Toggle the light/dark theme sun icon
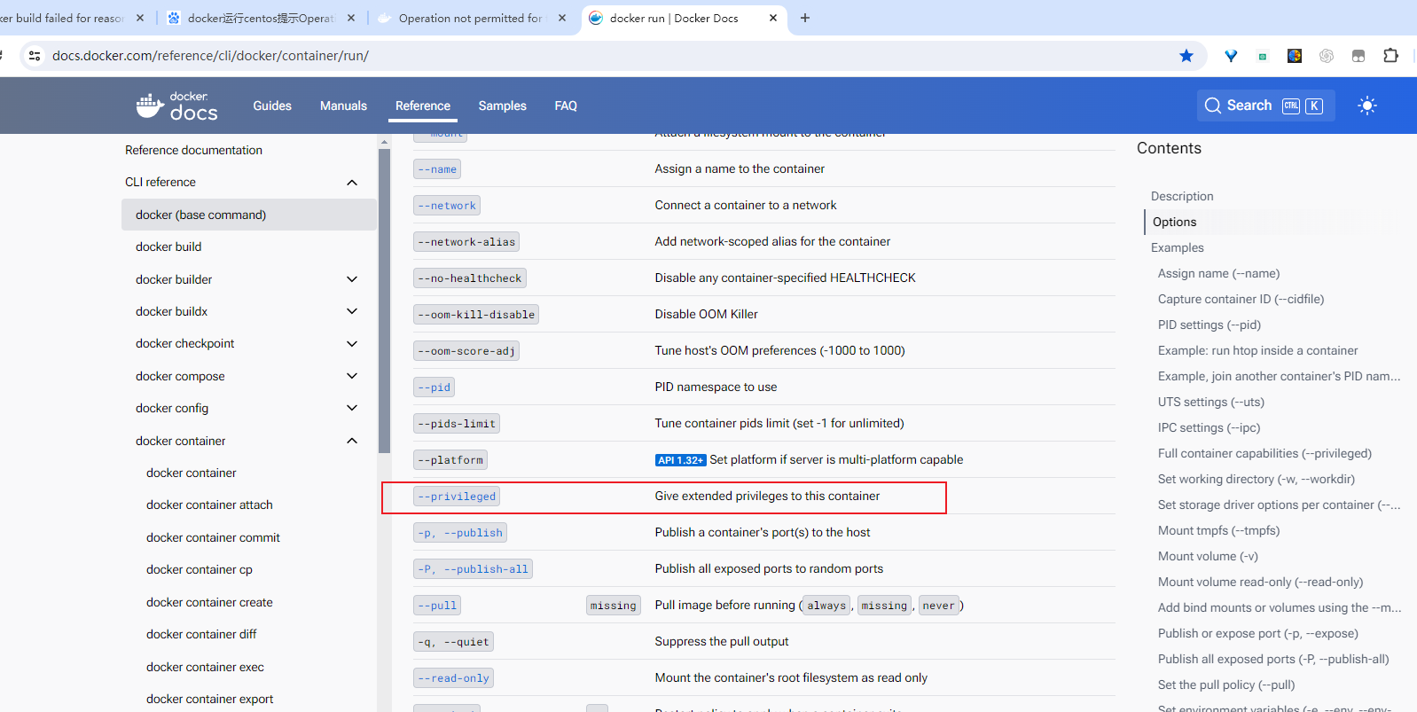The height and width of the screenshot is (712, 1417). (x=1366, y=106)
